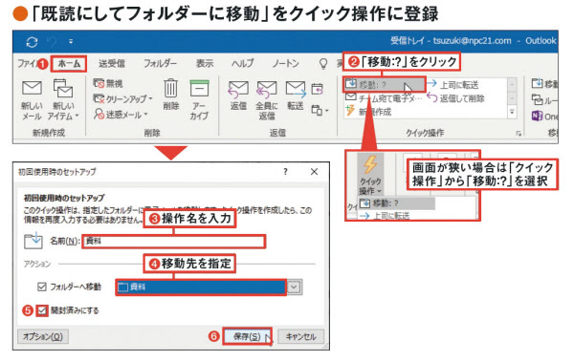
Task: Open the ファイル tab
Action: pos(27,63)
